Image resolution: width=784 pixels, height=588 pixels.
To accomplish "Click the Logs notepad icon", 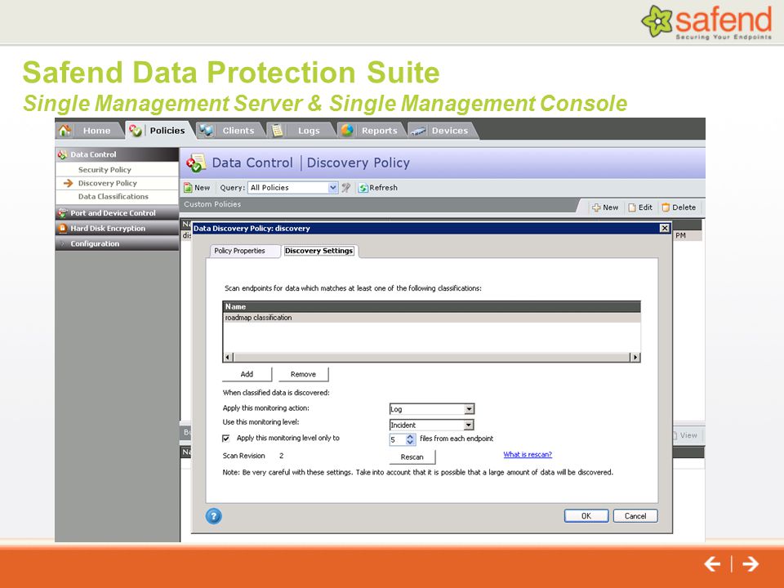I will click(x=277, y=131).
